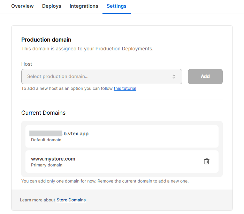Open the Store Domains link
244x214 pixels.
[x=71, y=200]
